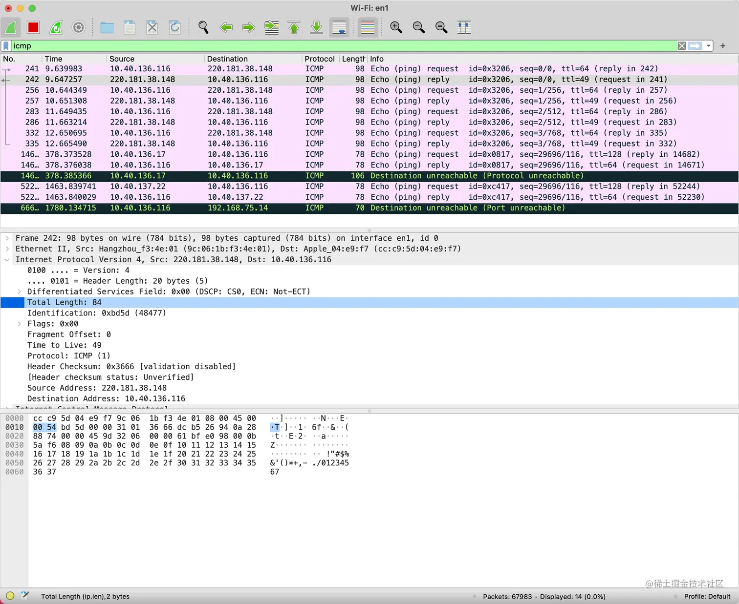Toggle packet list colorization
This screenshot has height=604, width=739.
point(368,27)
